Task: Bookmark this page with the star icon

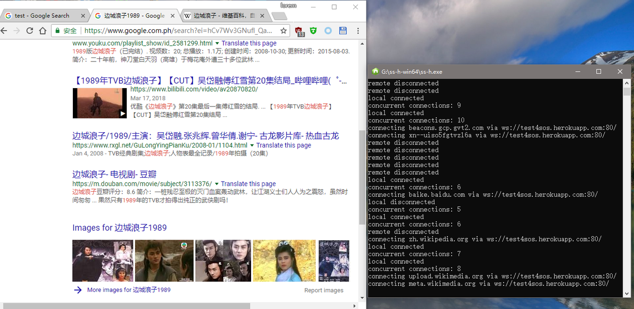Action: [283, 31]
